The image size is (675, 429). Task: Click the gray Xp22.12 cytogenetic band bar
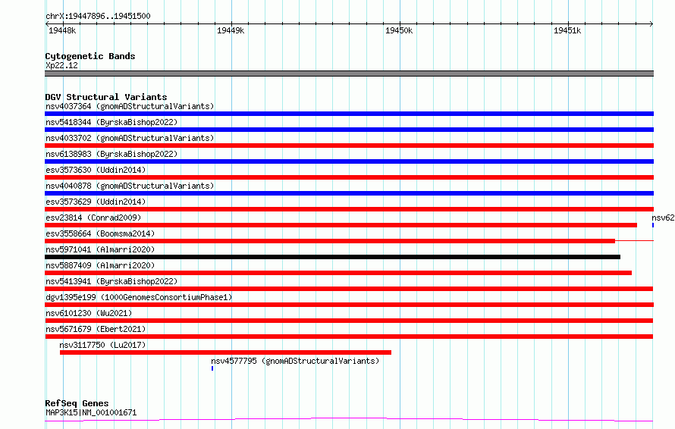click(x=349, y=74)
